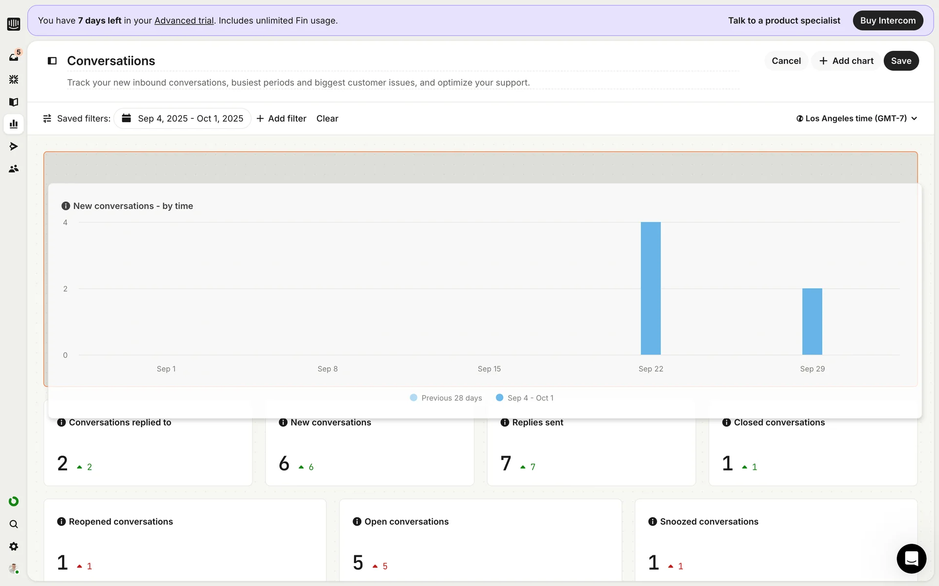
Task: Open the Inbox icon in the sidebar
Action: click(14, 57)
